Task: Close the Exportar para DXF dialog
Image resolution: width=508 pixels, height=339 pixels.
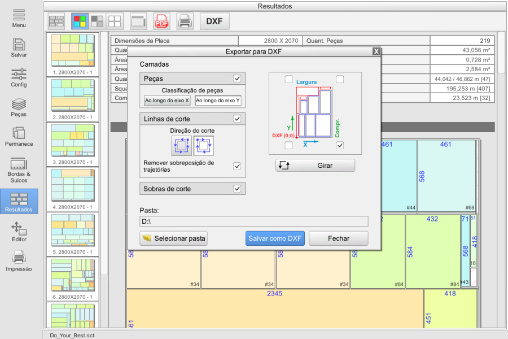Action: 376,51
